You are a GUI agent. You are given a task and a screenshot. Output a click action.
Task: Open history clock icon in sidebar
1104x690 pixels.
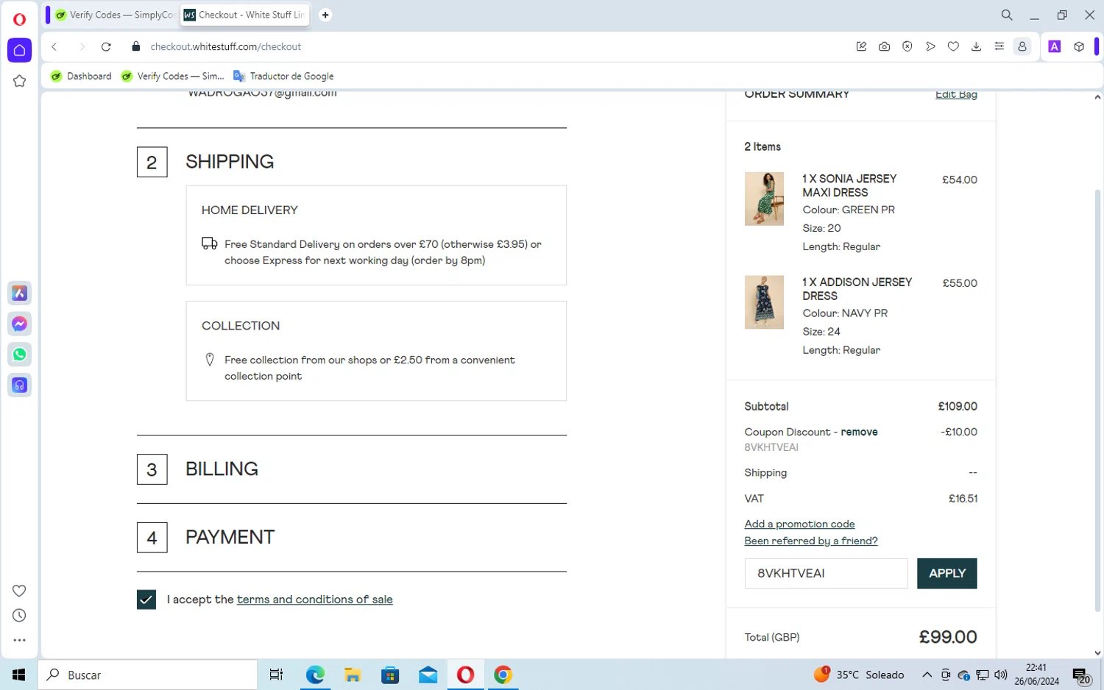[x=20, y=616]
